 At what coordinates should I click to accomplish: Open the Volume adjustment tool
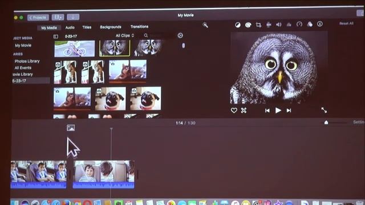pos(279,24)
